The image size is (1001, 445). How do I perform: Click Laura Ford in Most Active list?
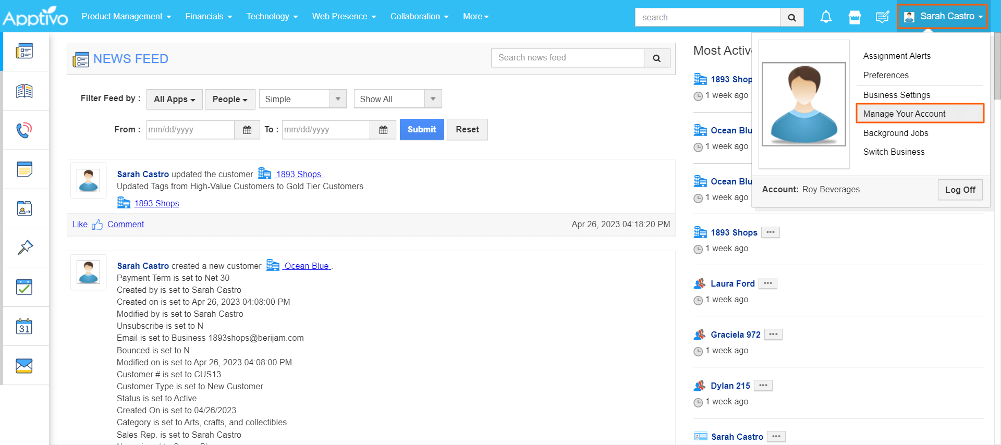click(733, 283)
